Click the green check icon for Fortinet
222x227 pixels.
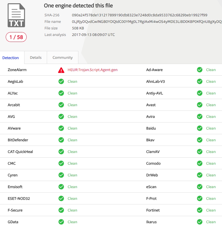coord(200,210)
